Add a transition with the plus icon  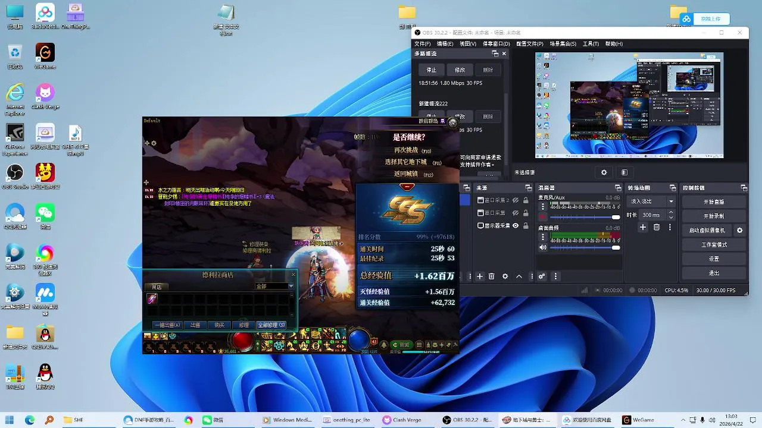click(x=643, y=227)
